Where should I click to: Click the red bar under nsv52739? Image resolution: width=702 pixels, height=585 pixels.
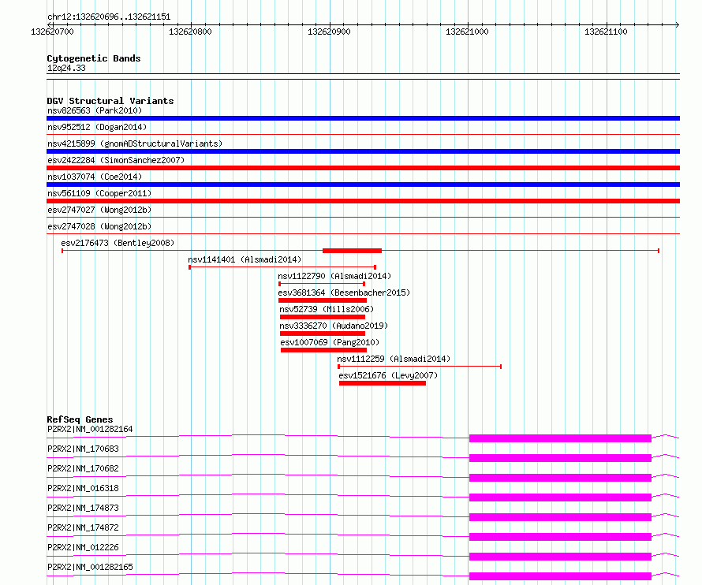pyautogui.click(x=323, y=317)
